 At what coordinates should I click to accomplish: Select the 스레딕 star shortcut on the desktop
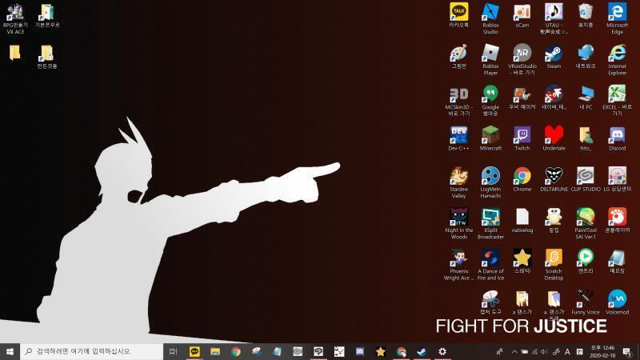click(x=522, y=262)
